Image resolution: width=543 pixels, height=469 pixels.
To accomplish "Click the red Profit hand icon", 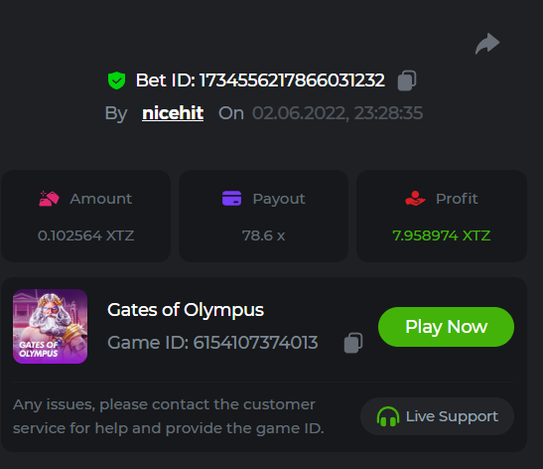I will coord(415,199).
